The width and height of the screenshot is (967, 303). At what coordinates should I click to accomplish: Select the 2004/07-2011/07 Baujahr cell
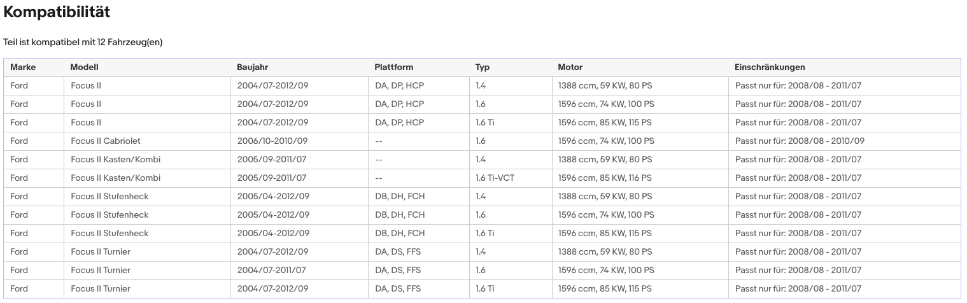coord(272,270)
